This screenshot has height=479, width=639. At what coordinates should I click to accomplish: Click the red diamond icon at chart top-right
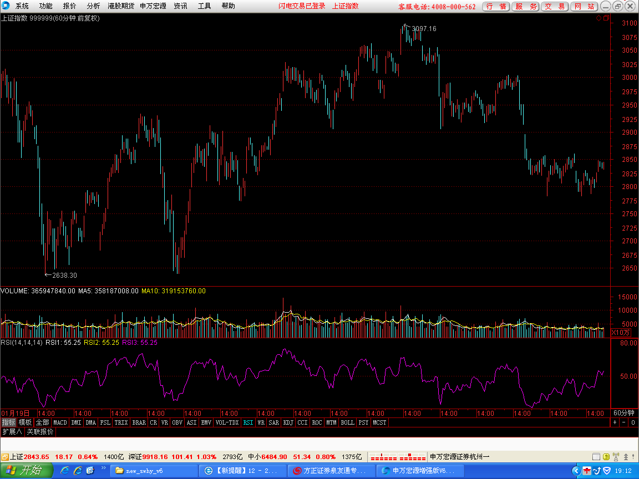(x=599, y=18)
